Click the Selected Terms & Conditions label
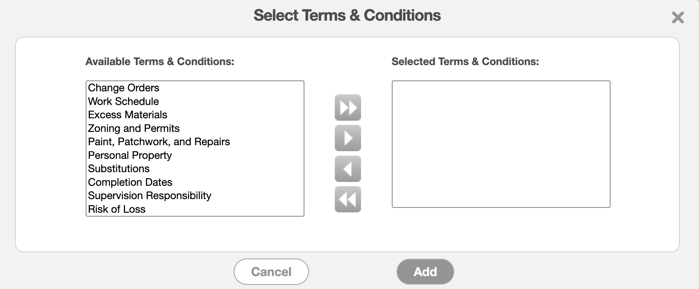The height and width of the screenshot is (289, 699). 465,62
